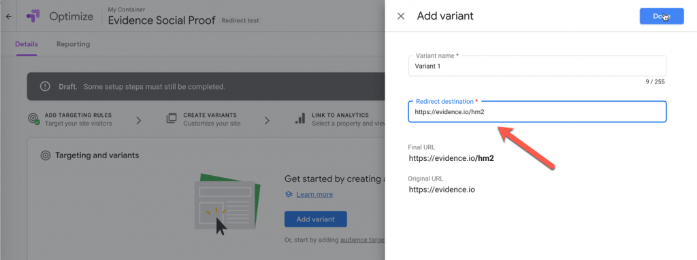Click the Create Variants layers icon
Screen dimensions: 697x260
coord(172,119)
